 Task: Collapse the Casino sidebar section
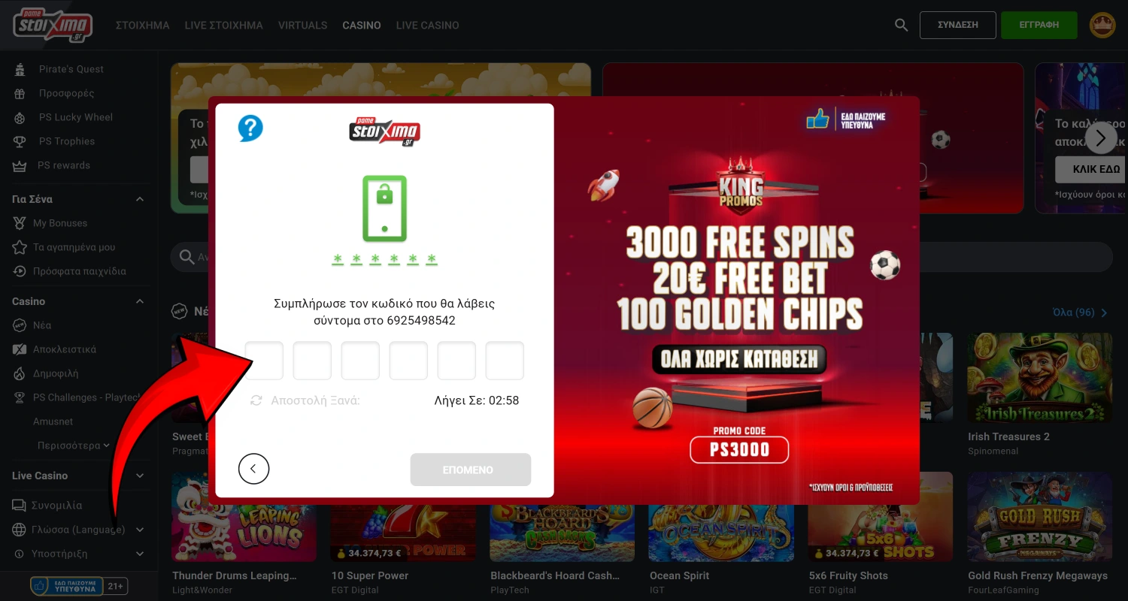(x=140, y=301)
